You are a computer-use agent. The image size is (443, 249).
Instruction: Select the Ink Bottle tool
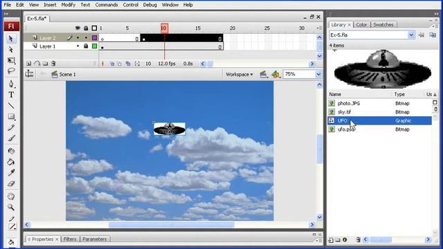point(11,151)
